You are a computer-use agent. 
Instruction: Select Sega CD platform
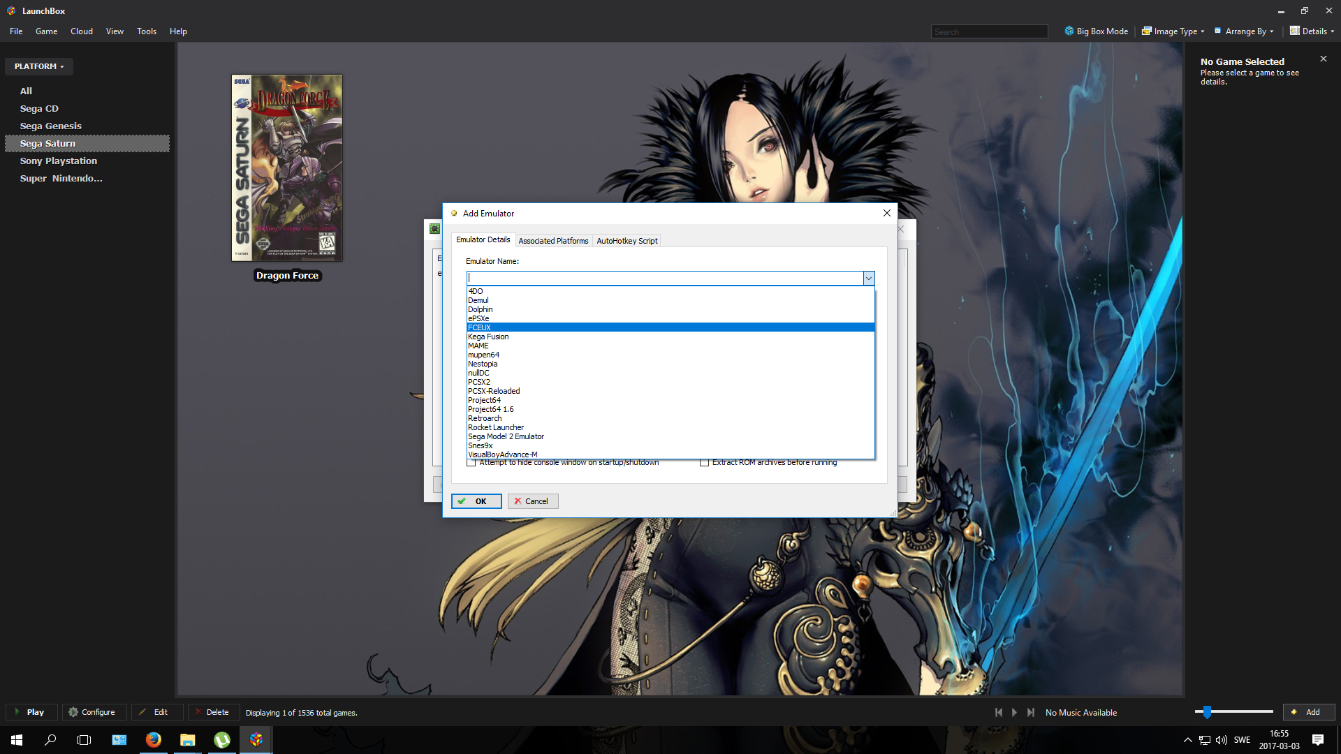coord(87,108)
